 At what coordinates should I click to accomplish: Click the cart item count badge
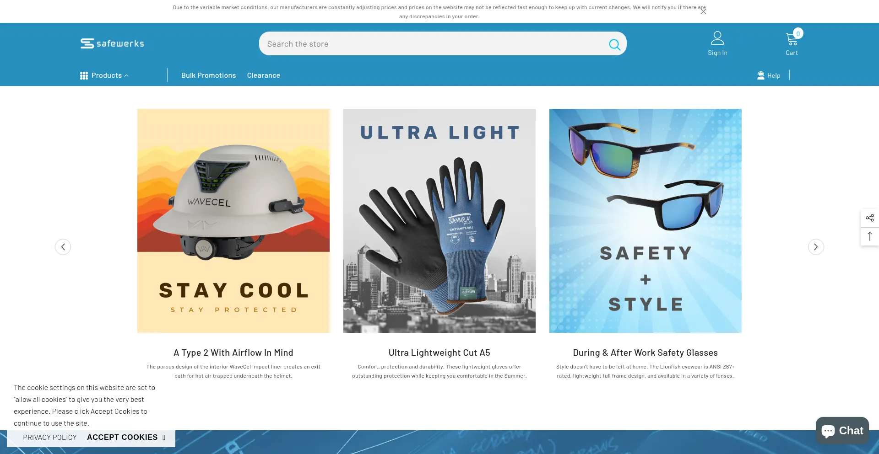click(798, 34)
